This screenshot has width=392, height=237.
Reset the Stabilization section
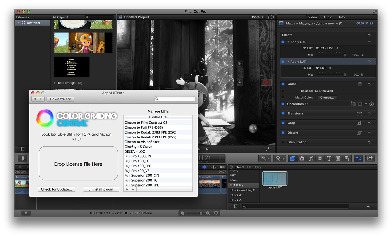(x=369, y=142)
